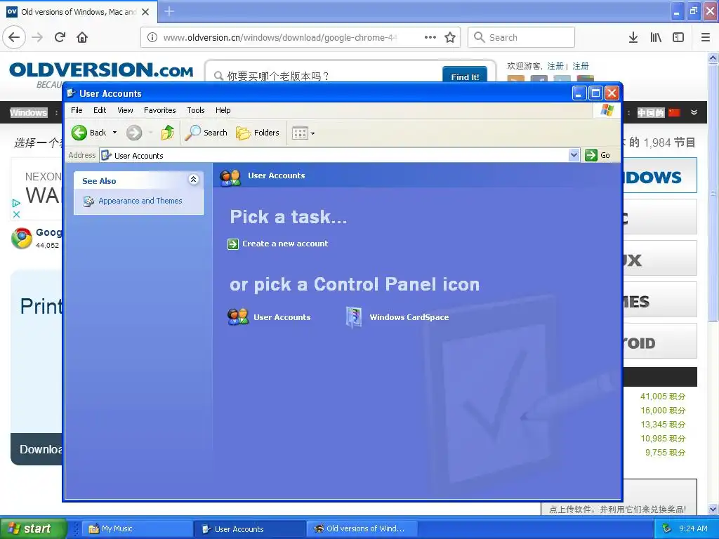The width and height of the screenshot is (719, 539).
Task: Click Create a new account task
Action: [285, 244]
